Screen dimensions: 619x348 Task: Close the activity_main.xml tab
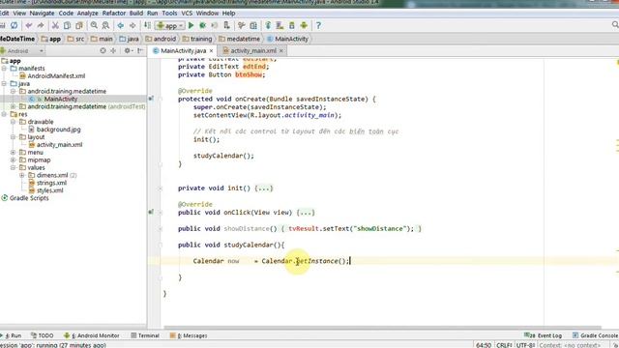[281, 51]
